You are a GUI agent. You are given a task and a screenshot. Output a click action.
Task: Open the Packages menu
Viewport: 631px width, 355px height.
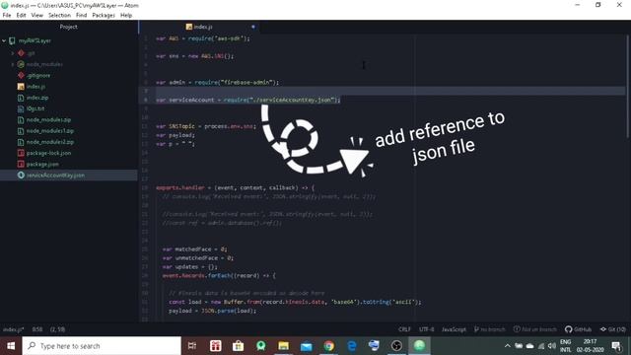(104, 16)
